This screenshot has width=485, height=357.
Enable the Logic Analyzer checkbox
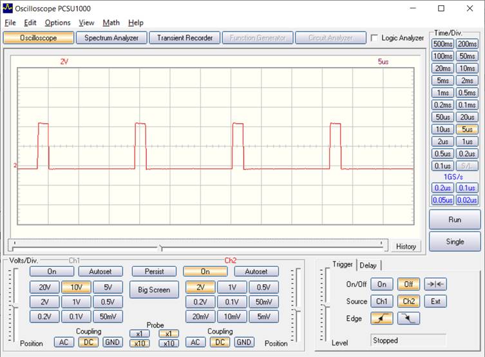pyautogui.click(x=375, y=38)
